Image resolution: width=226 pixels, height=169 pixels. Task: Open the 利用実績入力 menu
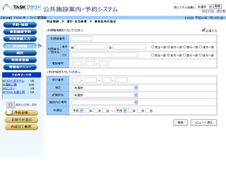(x=20, y=39)
